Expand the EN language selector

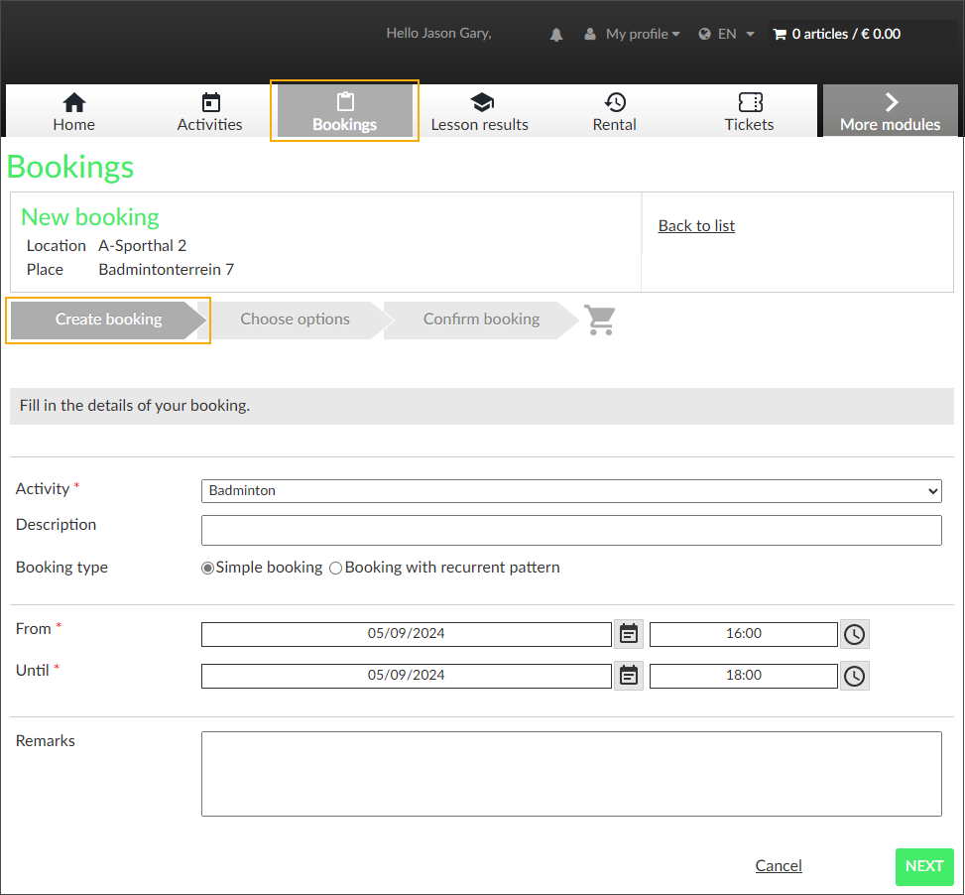click(727, 34)
